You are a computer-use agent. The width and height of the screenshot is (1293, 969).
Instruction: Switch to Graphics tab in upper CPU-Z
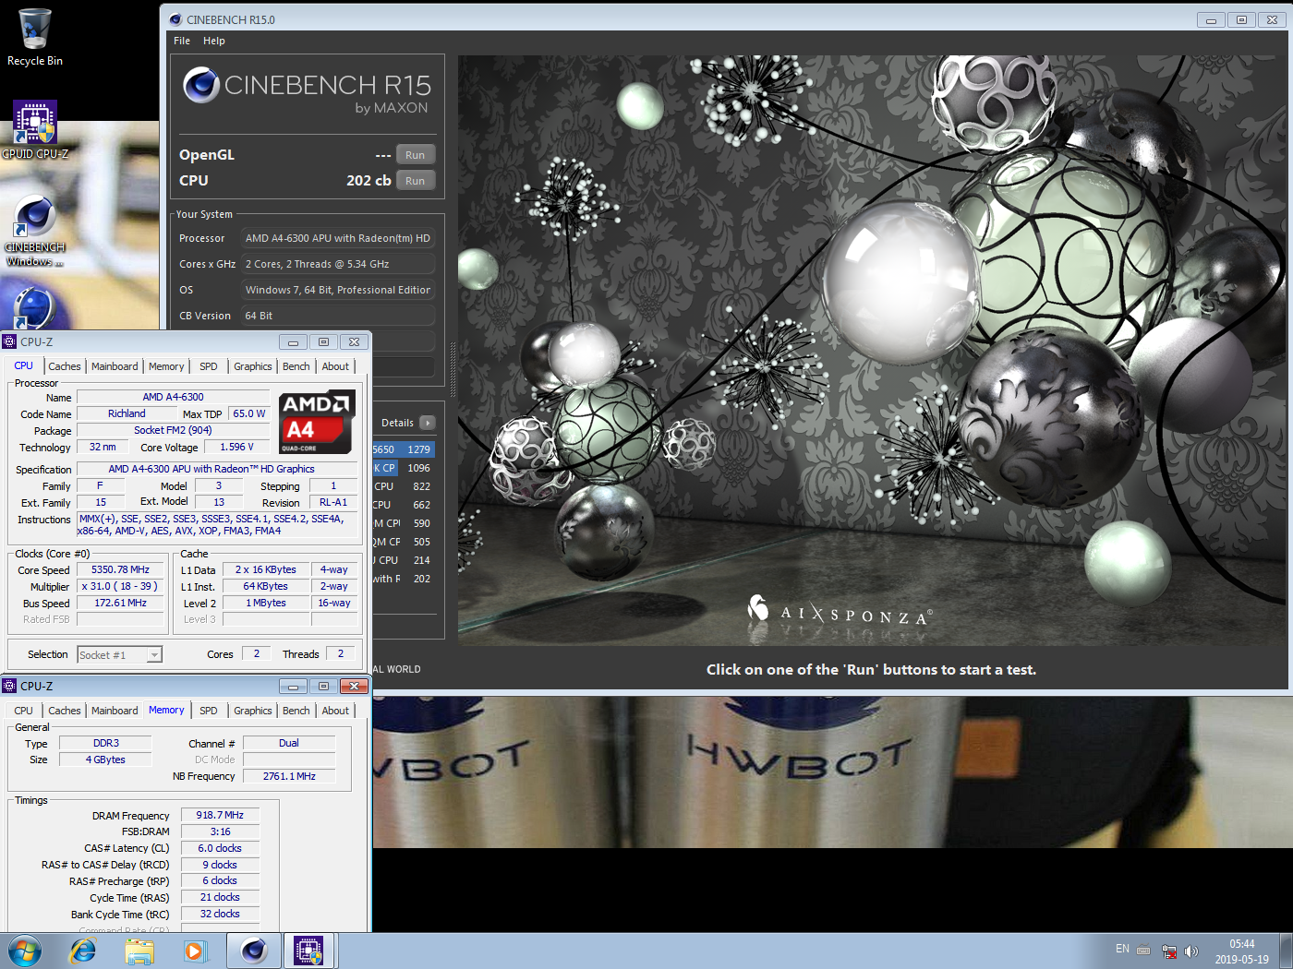click(253, 366)
